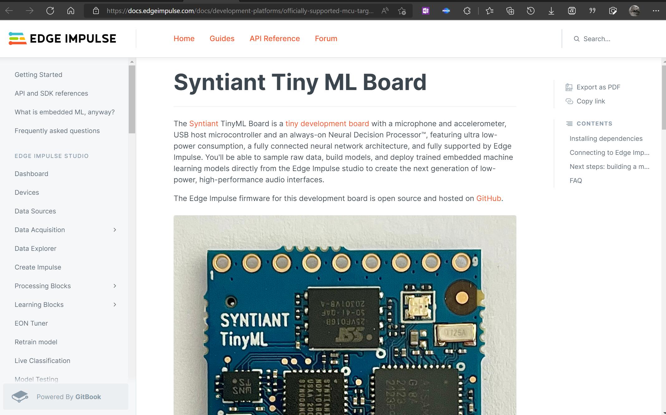Open the Magic extension icon
The image size is (666, 415).
tap(446, 11)
